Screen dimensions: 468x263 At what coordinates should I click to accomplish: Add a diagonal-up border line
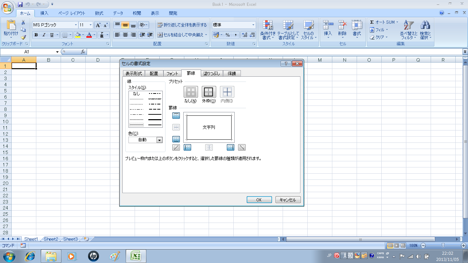coord(176,148)
